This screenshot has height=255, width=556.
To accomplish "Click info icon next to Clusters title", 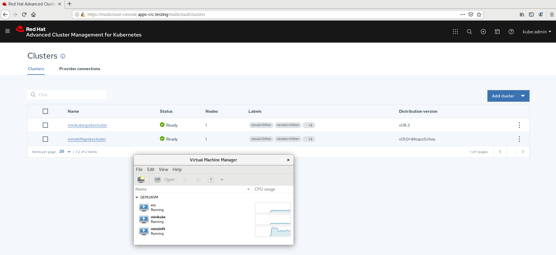I will coord(63,56).
